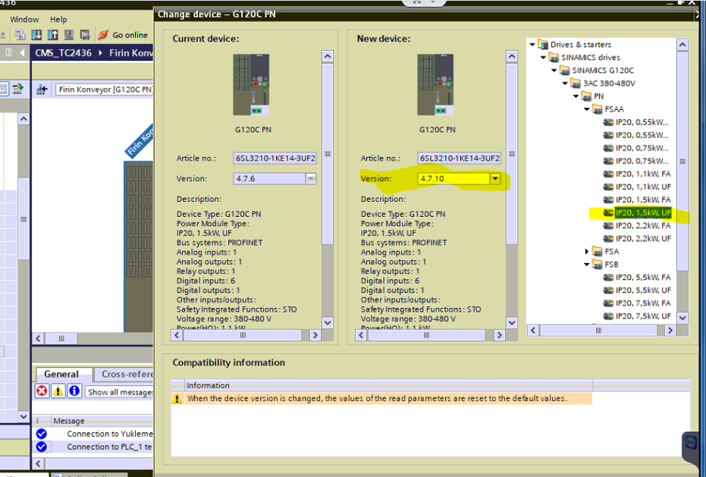Click the warning icon in Compatibility information

coord(177,398)
